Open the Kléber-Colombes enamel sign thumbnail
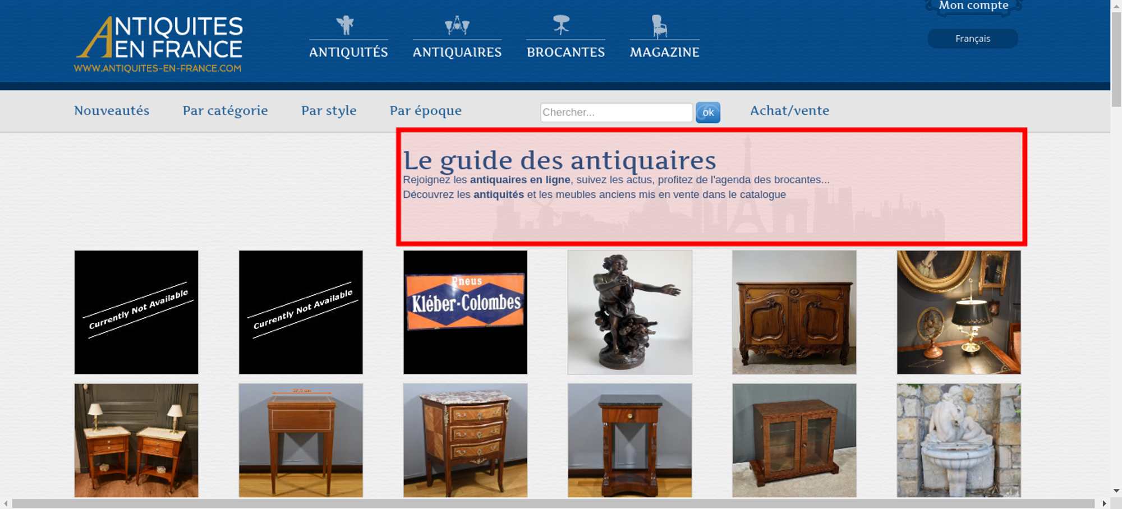 pyautogui.click(x=465, y=312)
